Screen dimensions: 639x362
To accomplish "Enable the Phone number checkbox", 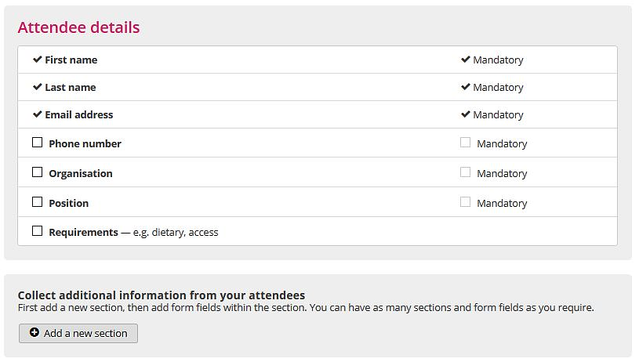I will pos(37,142).
